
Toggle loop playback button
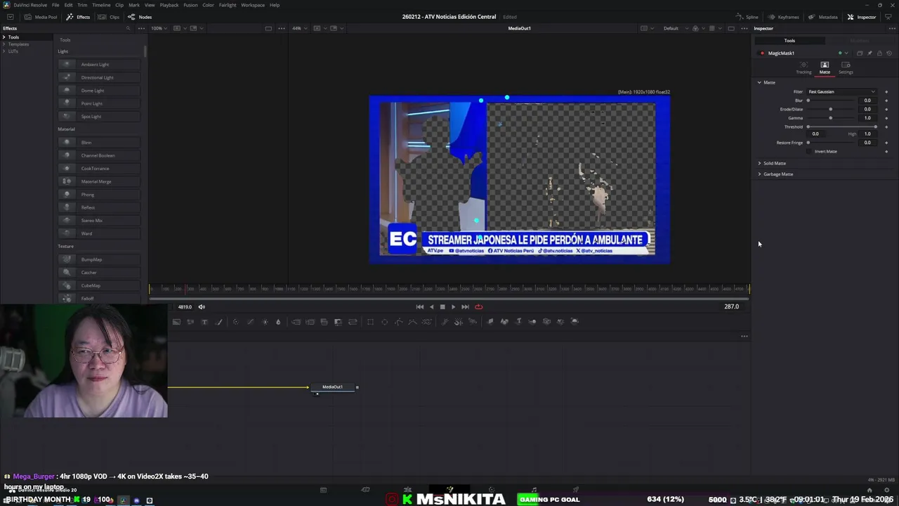(479, 306)
